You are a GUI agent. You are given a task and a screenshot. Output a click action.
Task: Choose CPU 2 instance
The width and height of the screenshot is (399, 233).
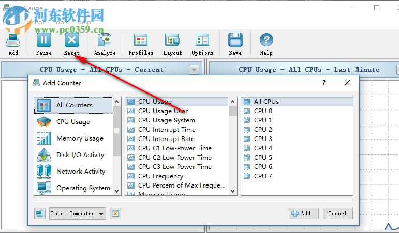297,130
